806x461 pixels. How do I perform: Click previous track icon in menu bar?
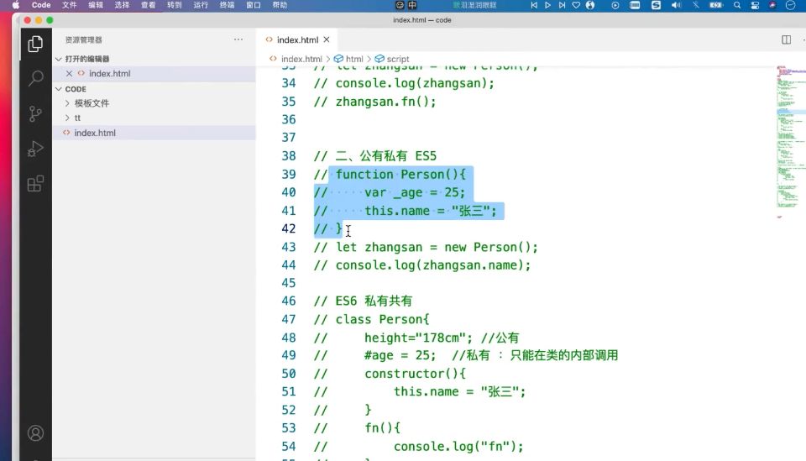point(534,5)
